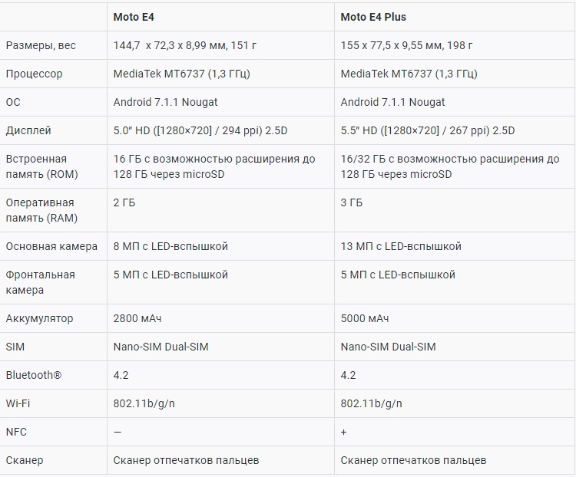576x477 pixels.
Task: Select the Фронтальная камера row label
Action: [40, 282]
